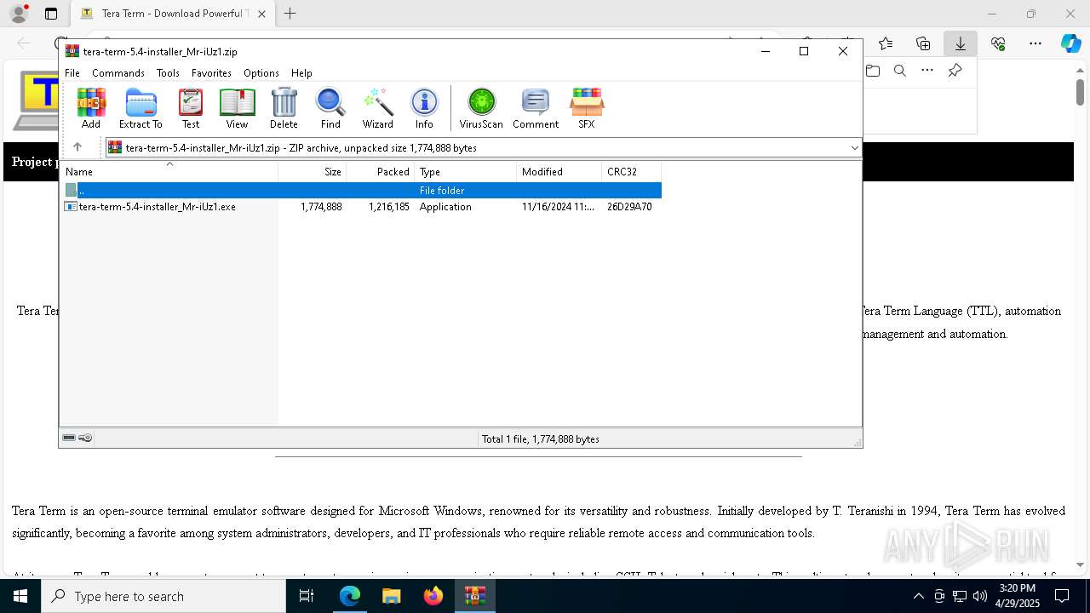Click the View file icon
Screen dimensions: 1090x613
pyautogui.click(x=237, y=108)
